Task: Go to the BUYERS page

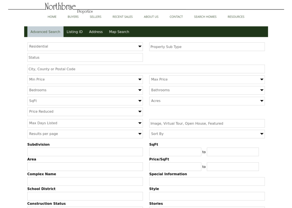Action: tap(73, 17)
